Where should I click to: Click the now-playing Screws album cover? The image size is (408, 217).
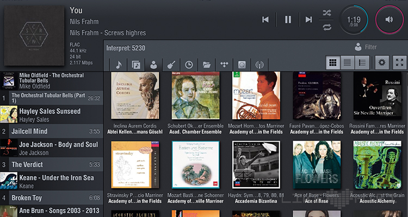[x=34, y=36]
